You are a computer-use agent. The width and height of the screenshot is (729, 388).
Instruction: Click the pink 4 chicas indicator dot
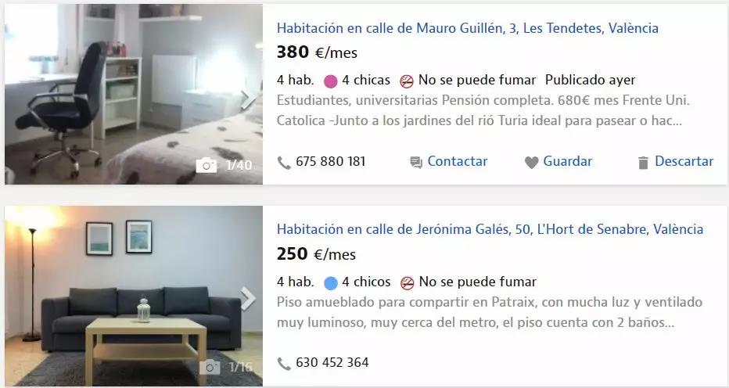coord(331,82)
